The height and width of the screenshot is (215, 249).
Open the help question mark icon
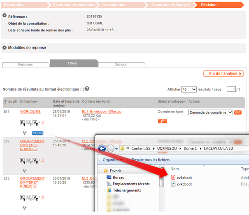[x=87, y=89]
